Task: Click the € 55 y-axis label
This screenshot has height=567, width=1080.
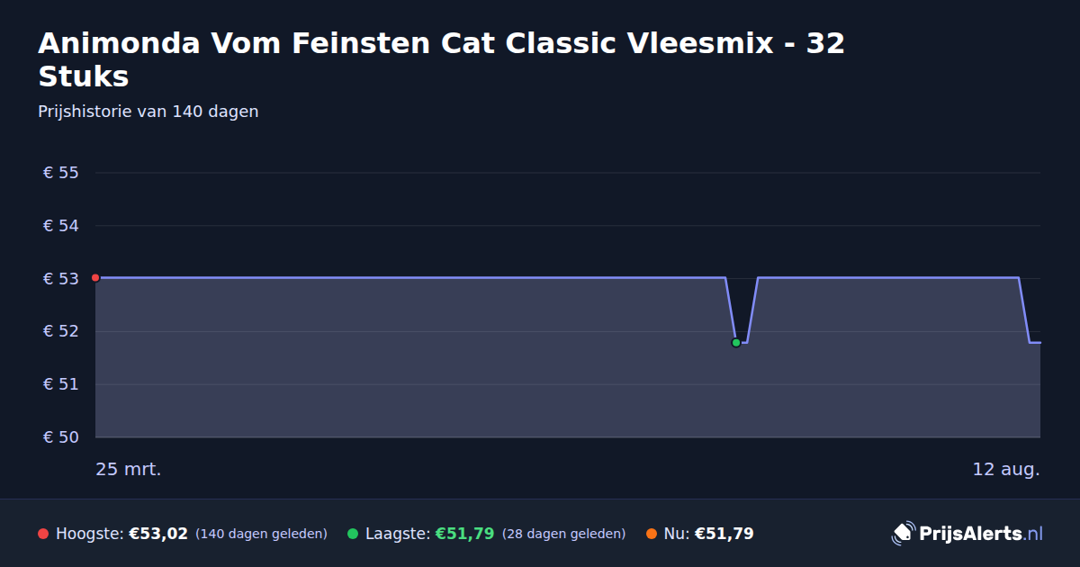Action: (61, 173)
